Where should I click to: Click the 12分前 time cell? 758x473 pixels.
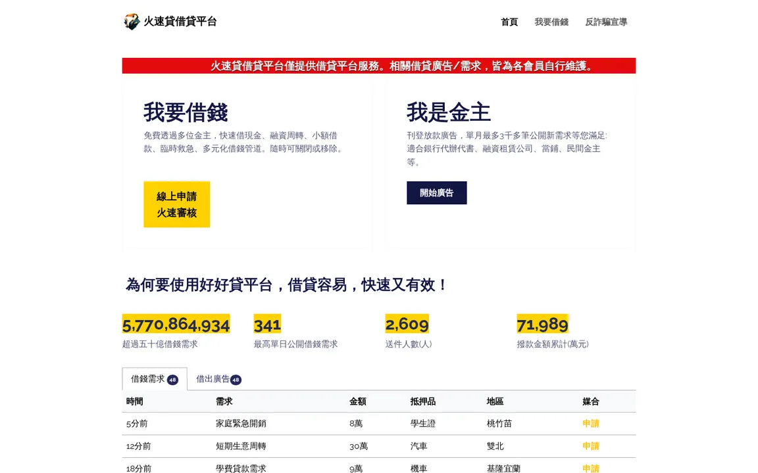pyautogui.click(x=138, y=446)
